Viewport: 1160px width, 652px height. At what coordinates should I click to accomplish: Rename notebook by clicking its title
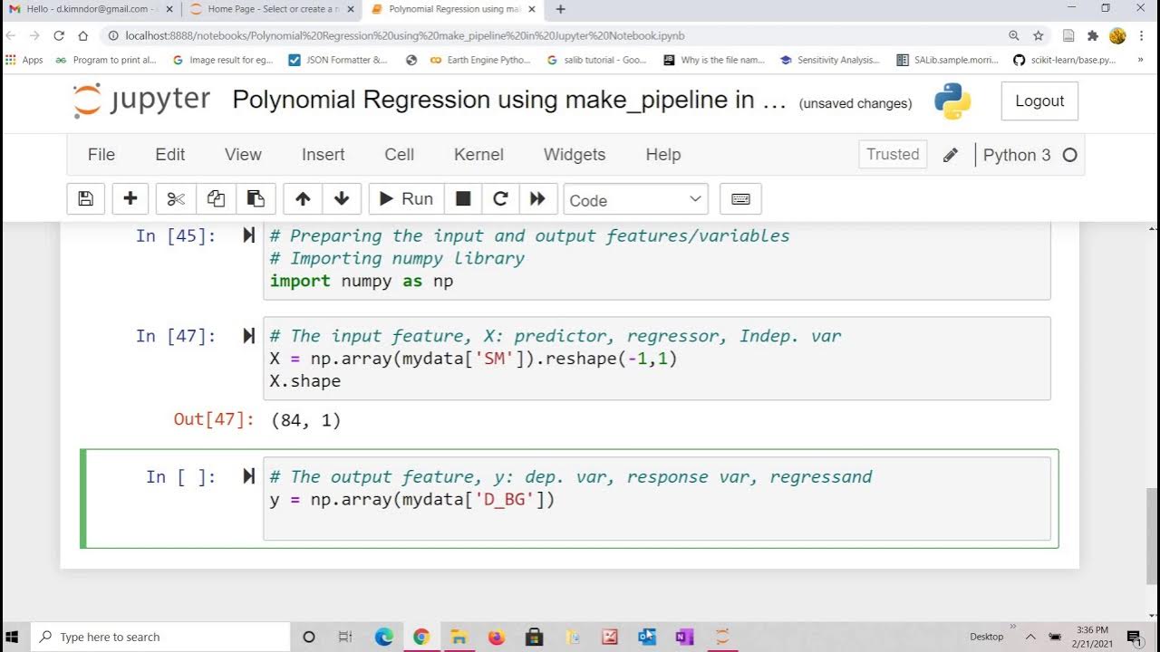coord(508,100)
